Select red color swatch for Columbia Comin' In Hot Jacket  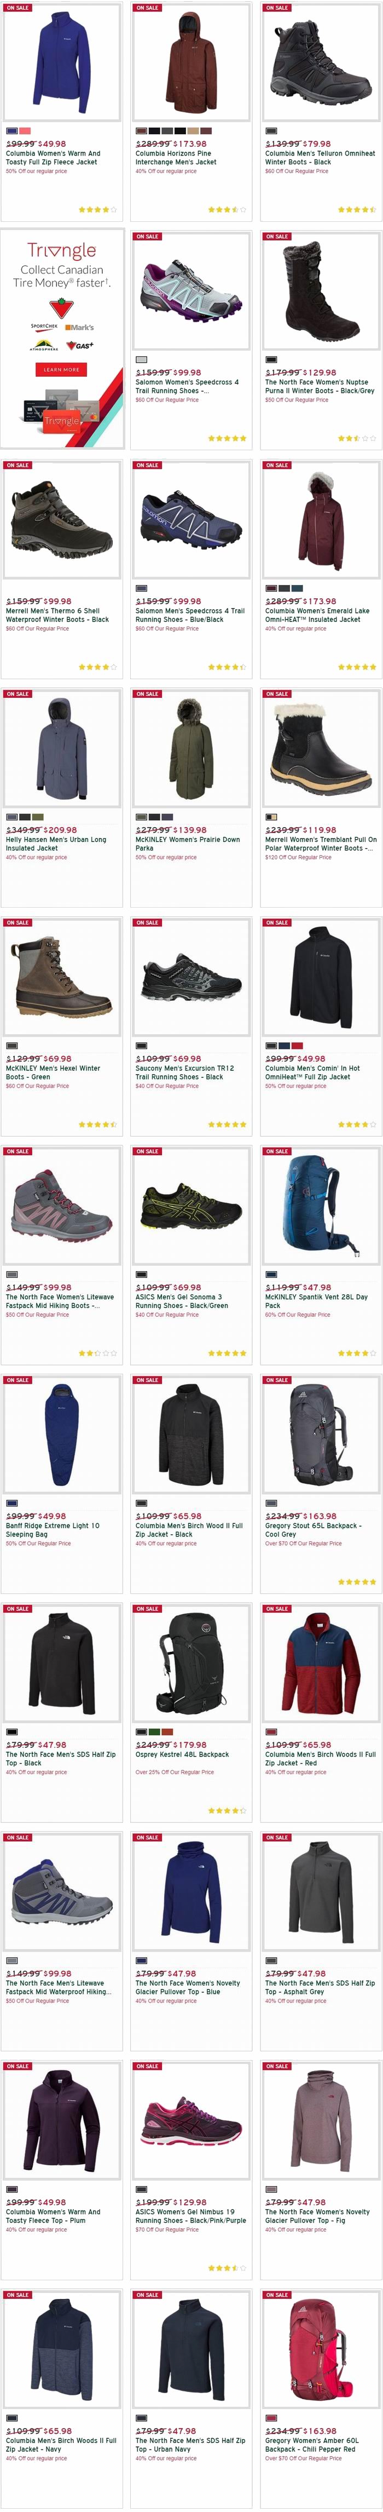point(296,1045)
